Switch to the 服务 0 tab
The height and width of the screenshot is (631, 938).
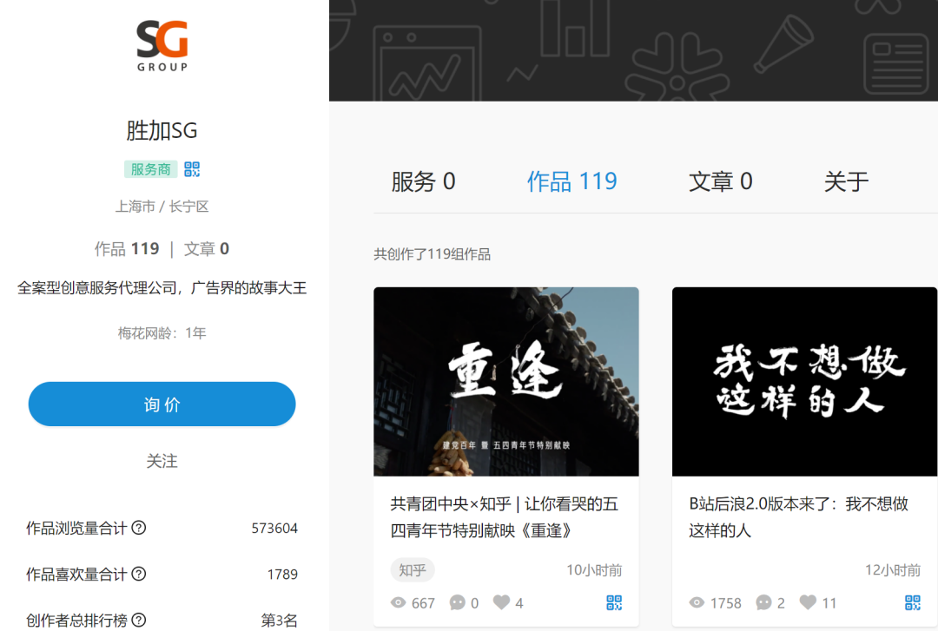pyautogui.click(x=423, y=181)
